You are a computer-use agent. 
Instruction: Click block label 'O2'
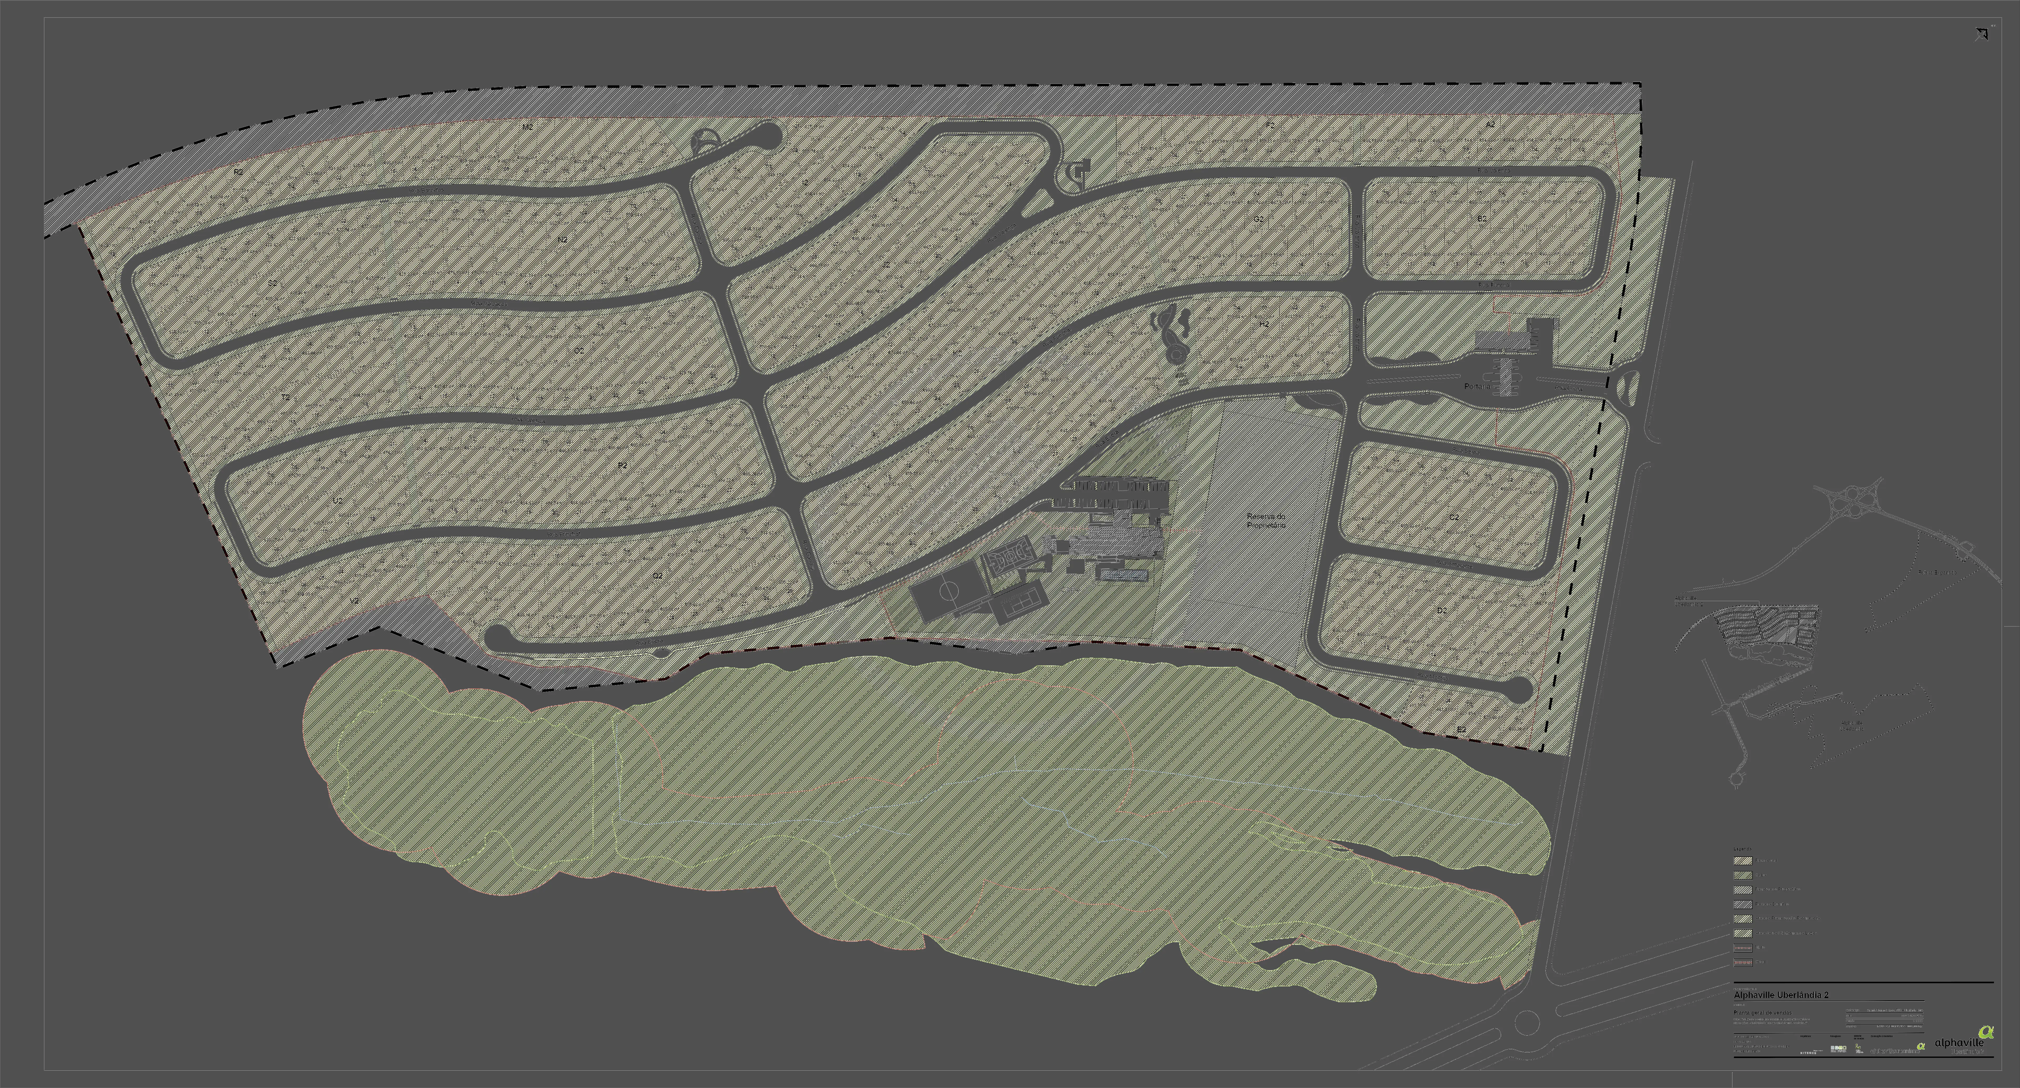pos(579,351)
